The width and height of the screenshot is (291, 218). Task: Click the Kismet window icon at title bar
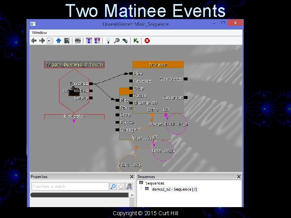tap(33, 24)
